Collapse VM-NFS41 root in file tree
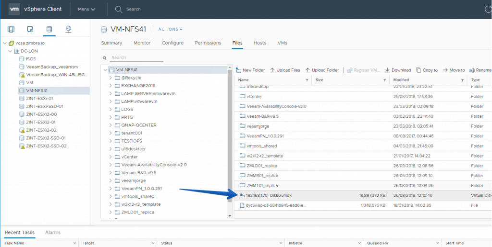 click(105, 70)
